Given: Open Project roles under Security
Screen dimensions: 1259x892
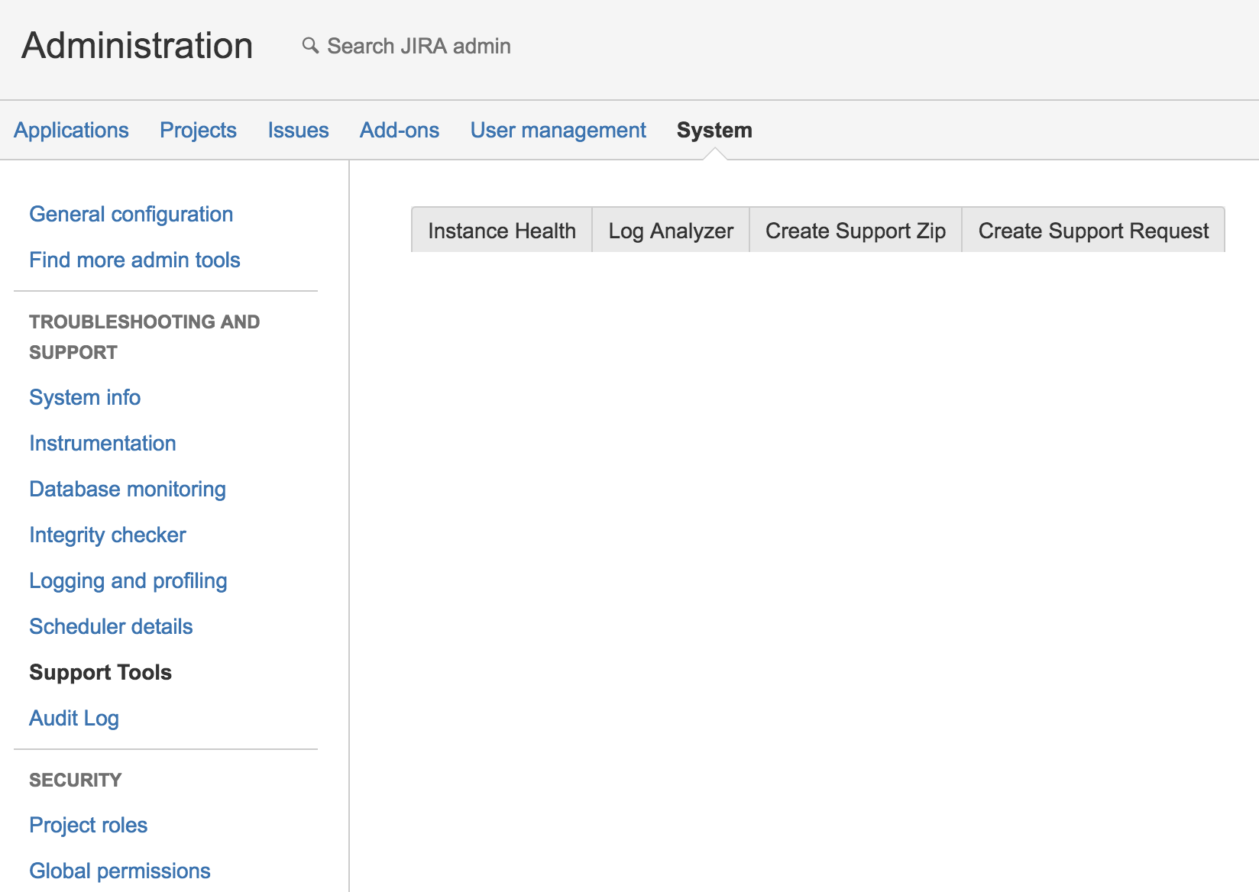Looking at the screenshot, I should [89, 825].
